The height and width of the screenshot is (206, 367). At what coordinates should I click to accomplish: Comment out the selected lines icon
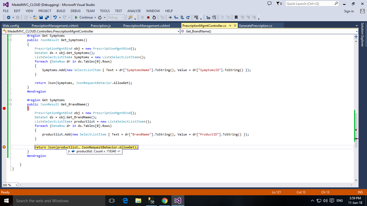pyautogui.click(x=222, y=17)
